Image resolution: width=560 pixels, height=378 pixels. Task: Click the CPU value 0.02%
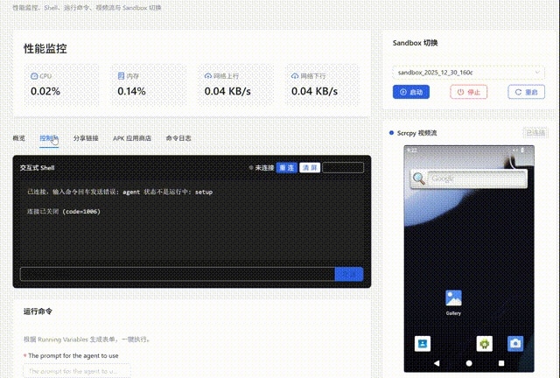45,92
